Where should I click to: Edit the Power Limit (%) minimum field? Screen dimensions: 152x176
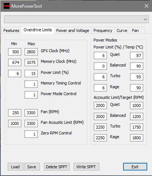coord(15,73)
